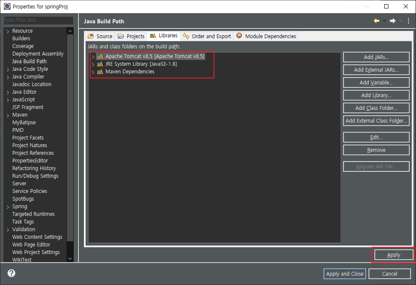Click the Add Variable... button

coord(376,83)
